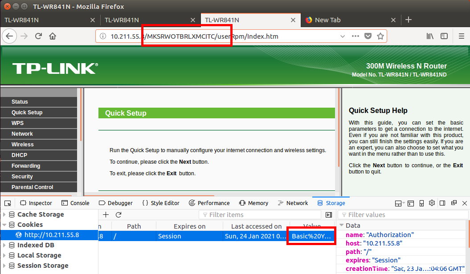Open the URL bar history dropdown
470x274 pixels.
[343, 36]
